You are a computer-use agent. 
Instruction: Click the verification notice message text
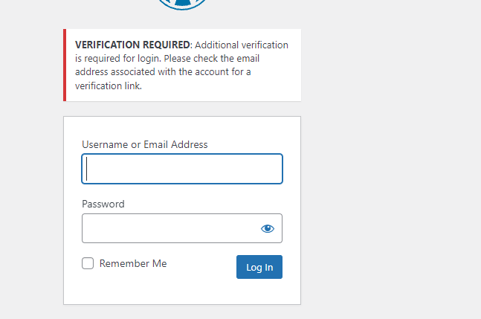[x=181, y=65]
